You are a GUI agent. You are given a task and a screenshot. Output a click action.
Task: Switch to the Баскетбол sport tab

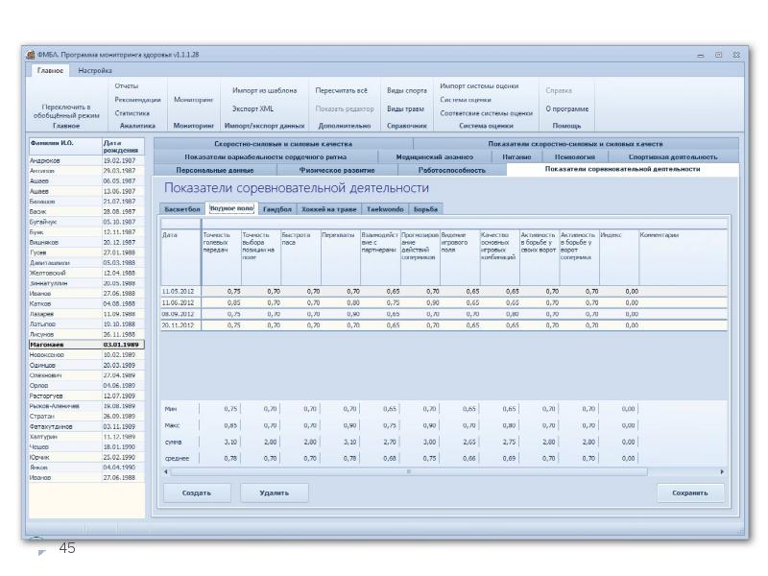click(x=181, y=208)
